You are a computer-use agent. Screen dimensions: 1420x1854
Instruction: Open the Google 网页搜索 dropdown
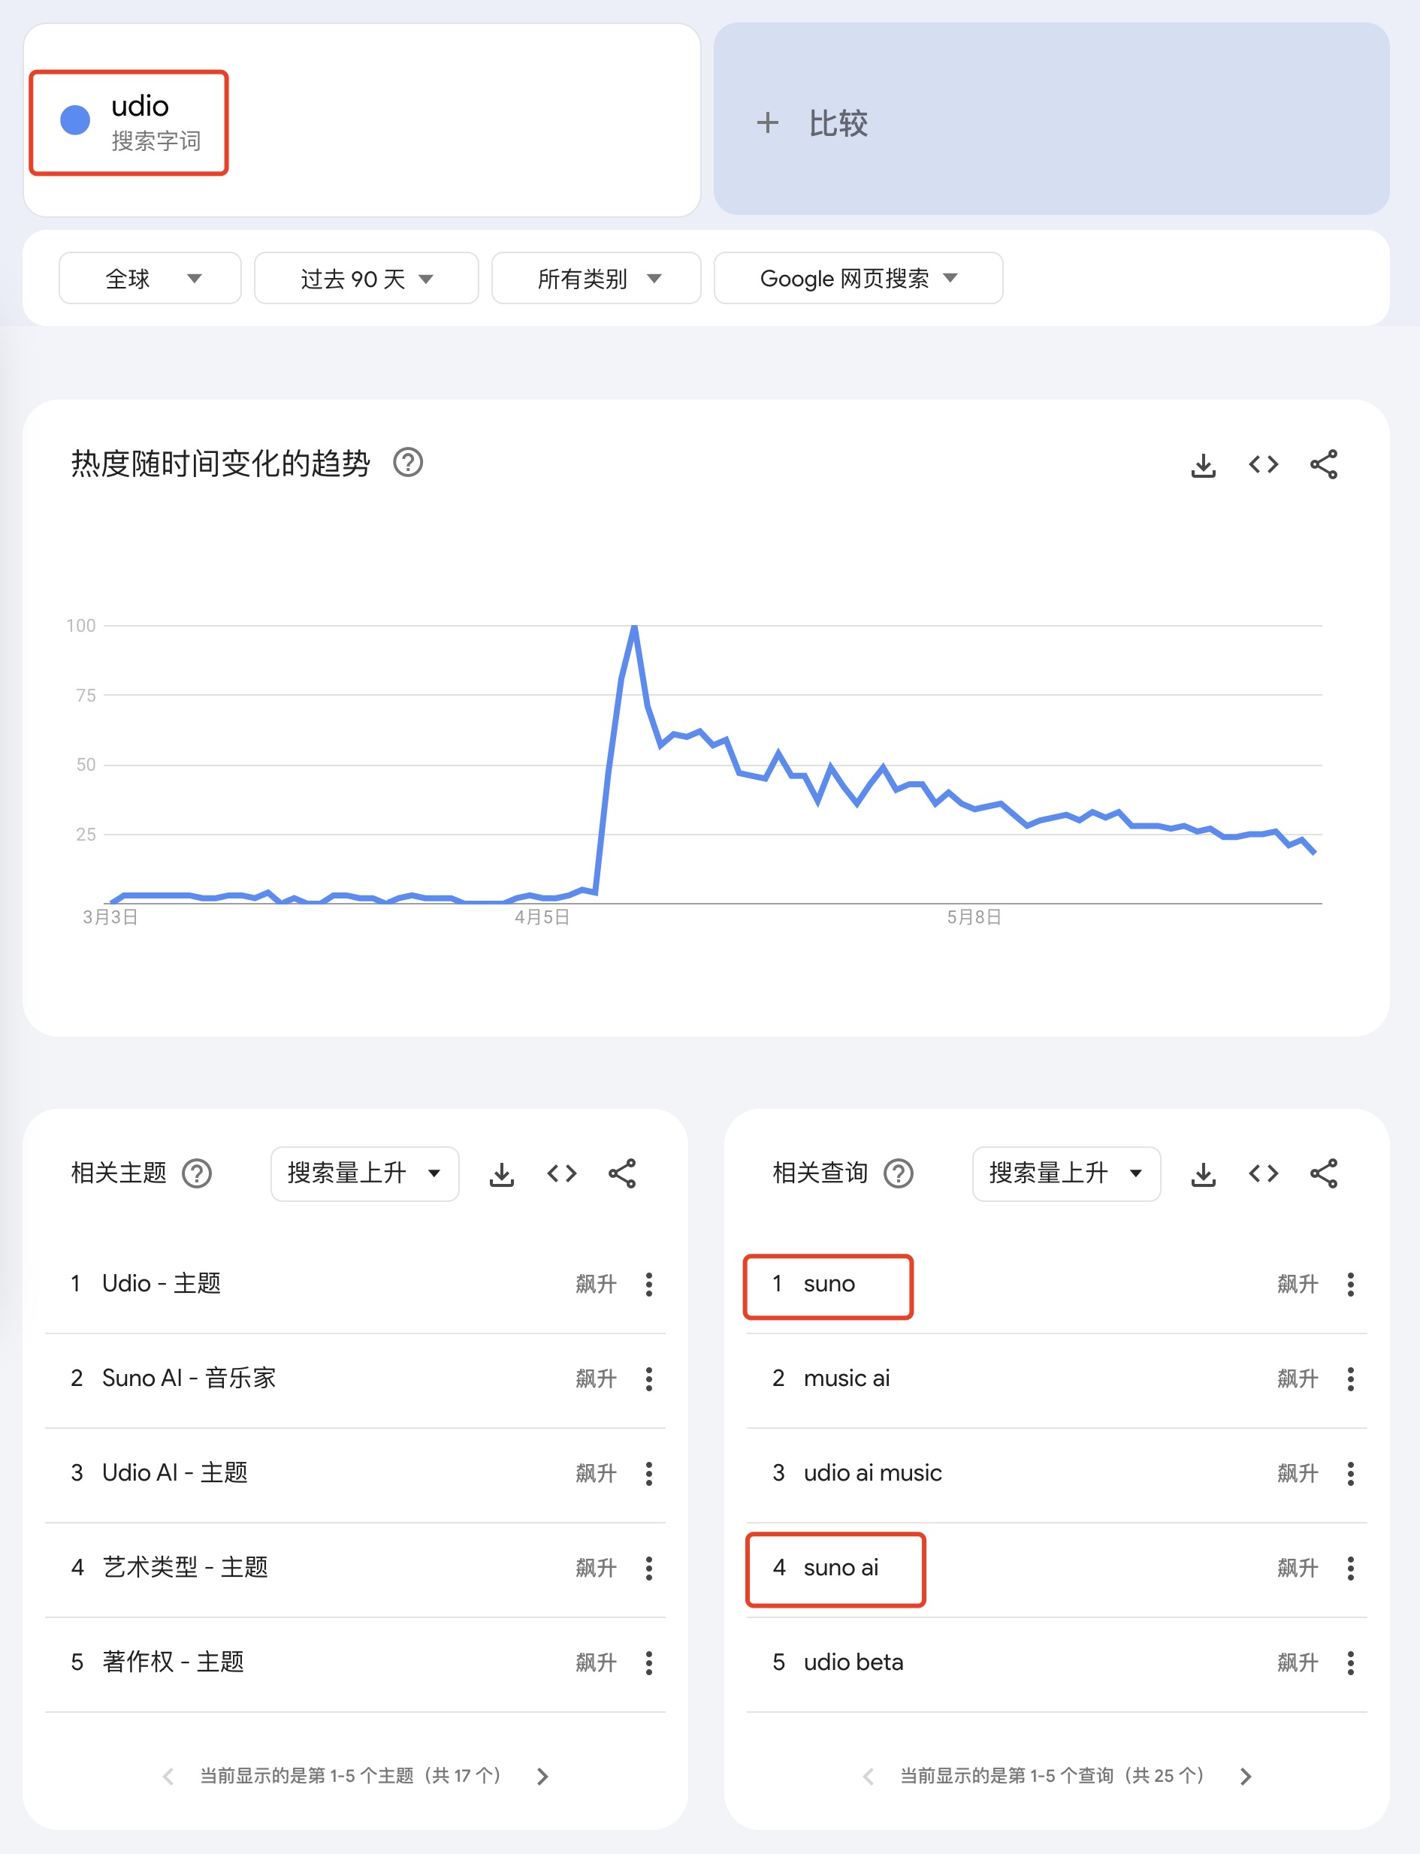pos(858,278)
